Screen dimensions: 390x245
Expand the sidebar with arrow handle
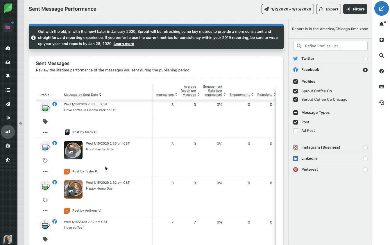point(21,123)
